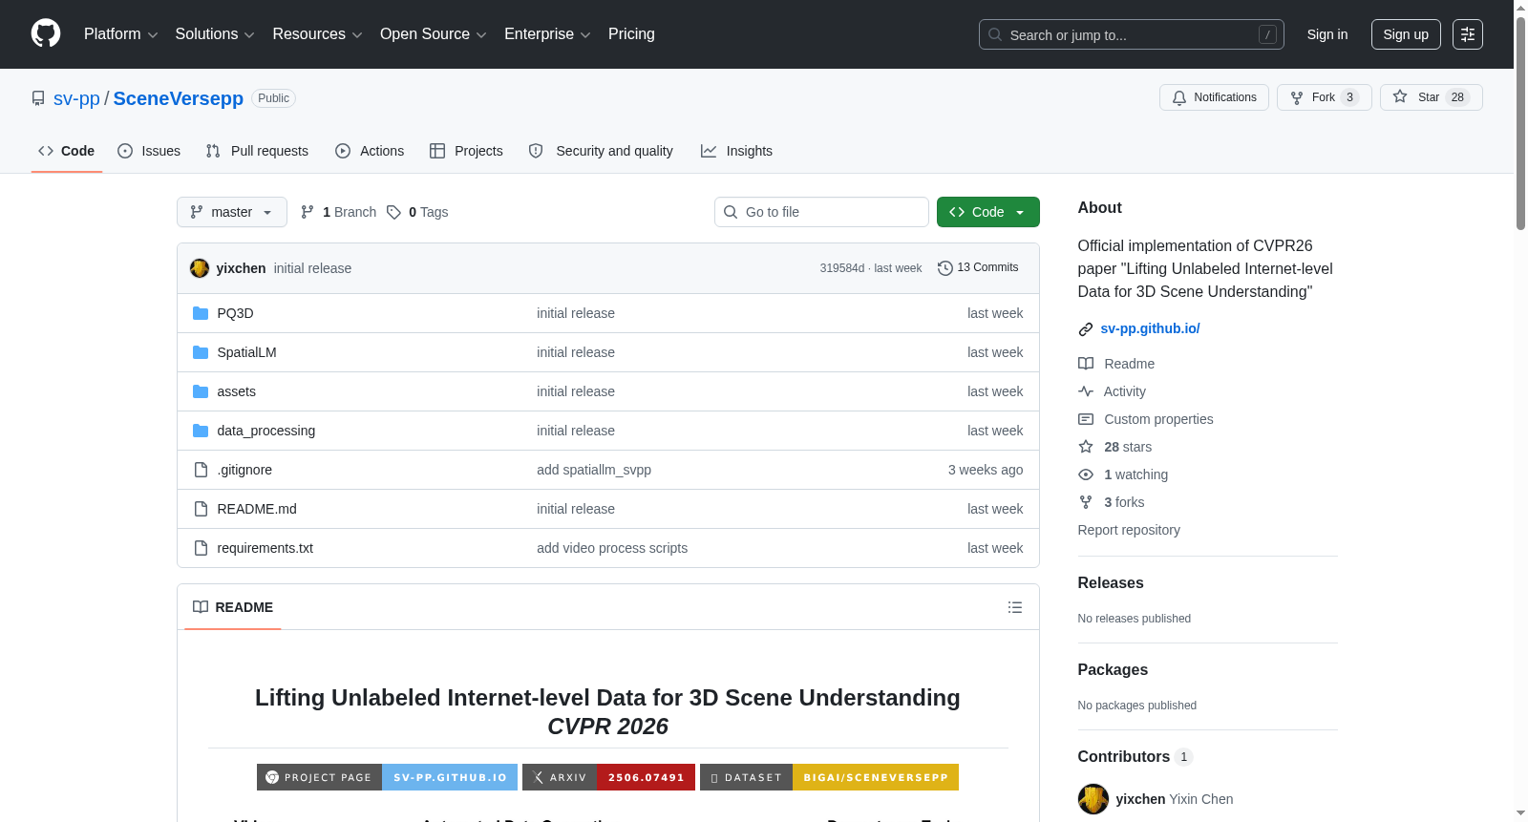Open the sv-pp.github.io/ website link

(x=1150, y=328)
